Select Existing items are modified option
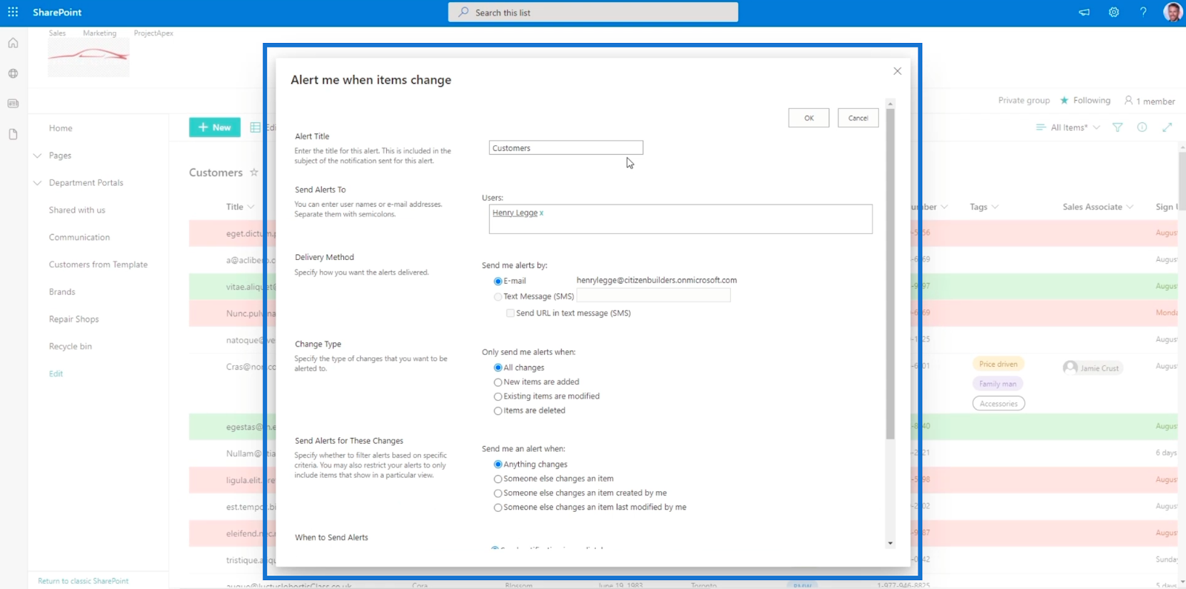 pos(497,397)
